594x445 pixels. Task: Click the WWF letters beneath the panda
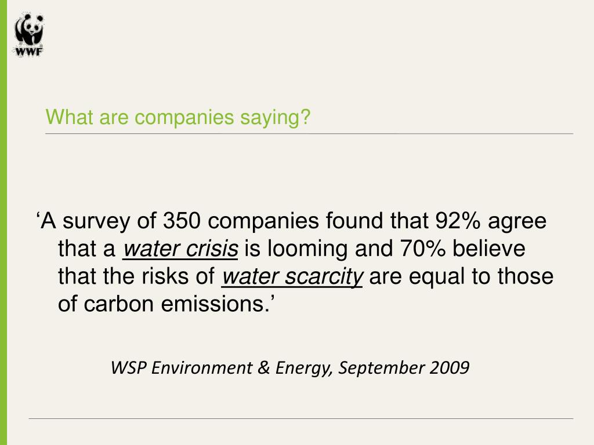click(29, 51)
